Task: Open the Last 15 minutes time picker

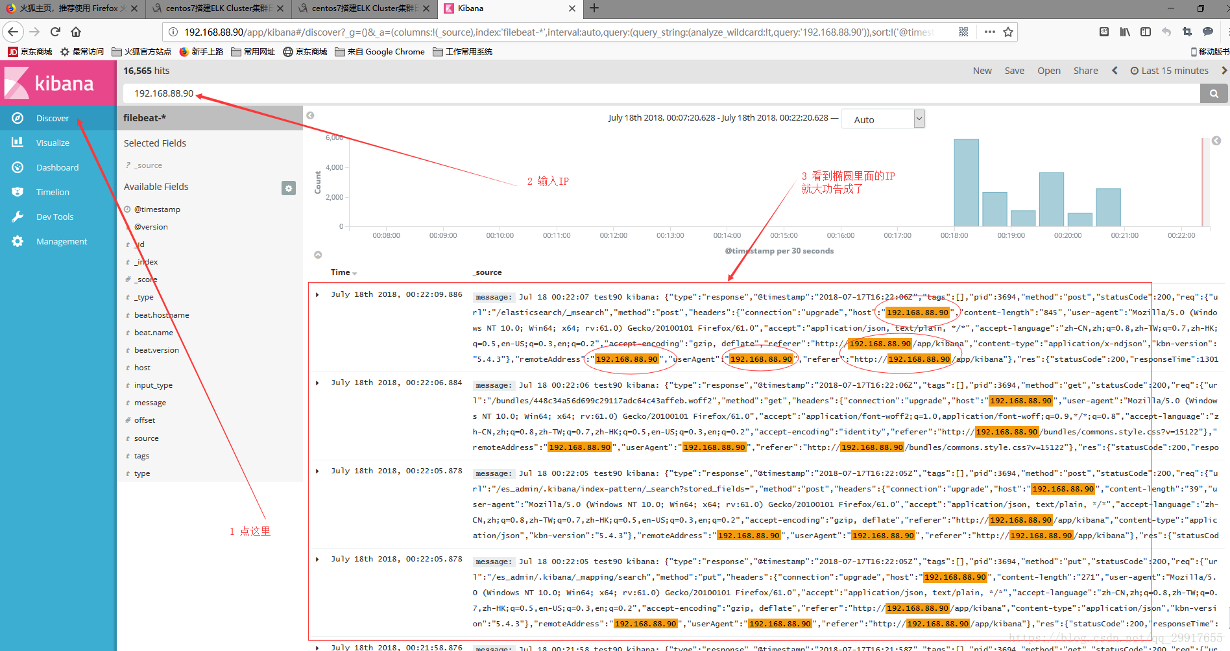Action: [x=1170, y=71]
